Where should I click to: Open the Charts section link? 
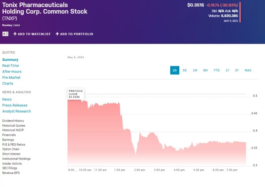pyautogui.click(x=8, y=84)
